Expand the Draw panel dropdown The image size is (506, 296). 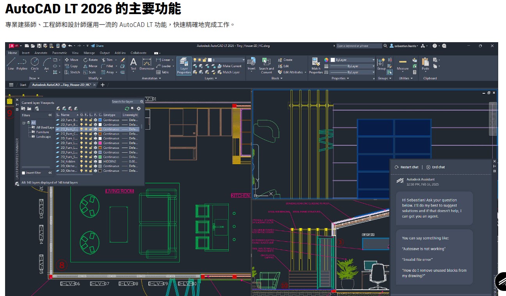click(x=34, y=78)
